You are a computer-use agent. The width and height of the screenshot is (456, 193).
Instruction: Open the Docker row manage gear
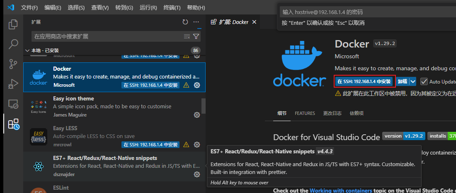(197, 85)
